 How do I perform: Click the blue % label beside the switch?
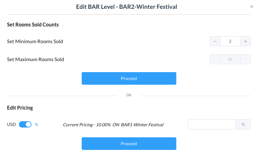(37, 124)
